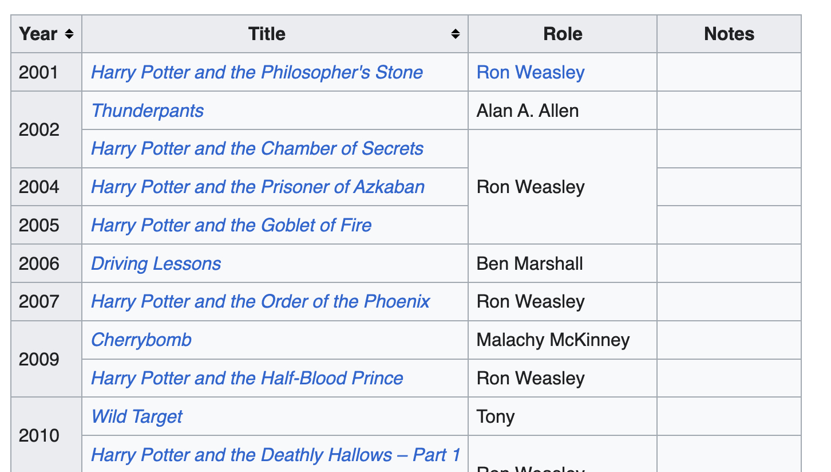Screen dimensions: 831x472
Task: Click the Malachy McKinney role cell
Action: (x=553, y=340)
